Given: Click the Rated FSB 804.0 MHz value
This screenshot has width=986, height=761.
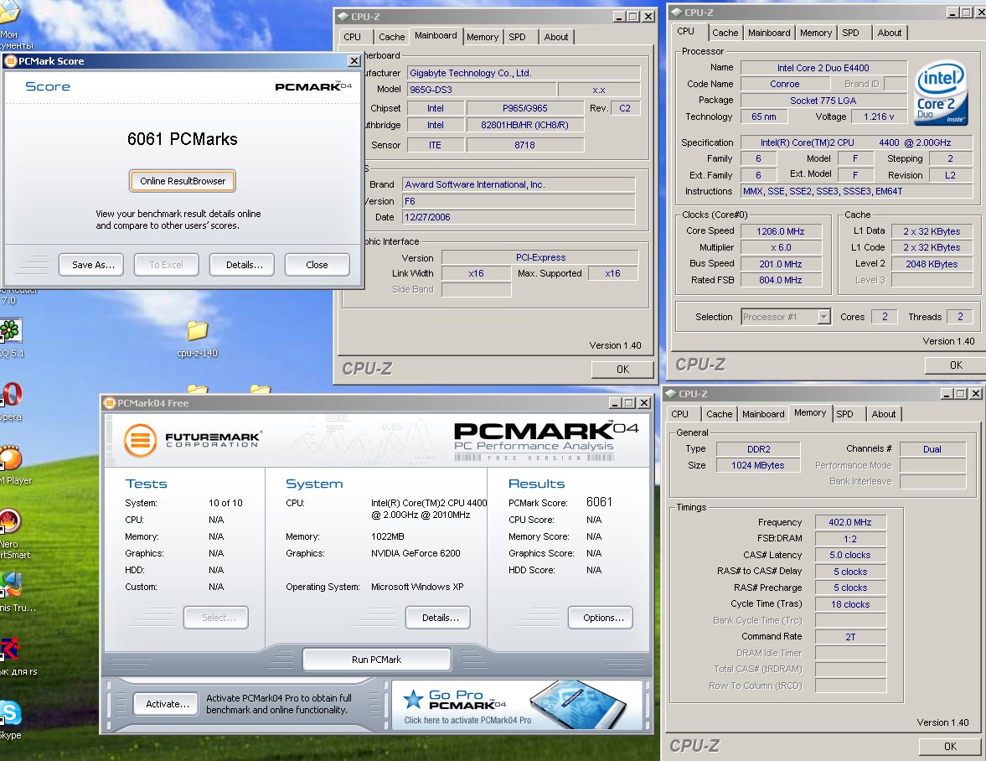Looking at the screenshot, I should coord(781,280).
